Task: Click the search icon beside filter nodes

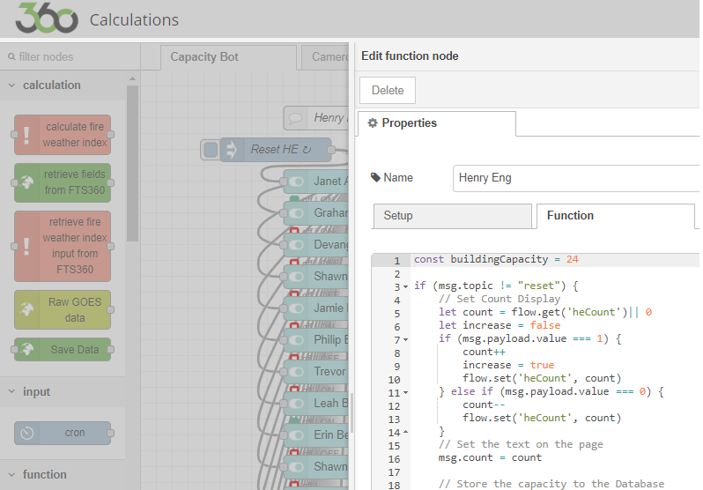Action: pyautogui.click(x=11, y=57)
